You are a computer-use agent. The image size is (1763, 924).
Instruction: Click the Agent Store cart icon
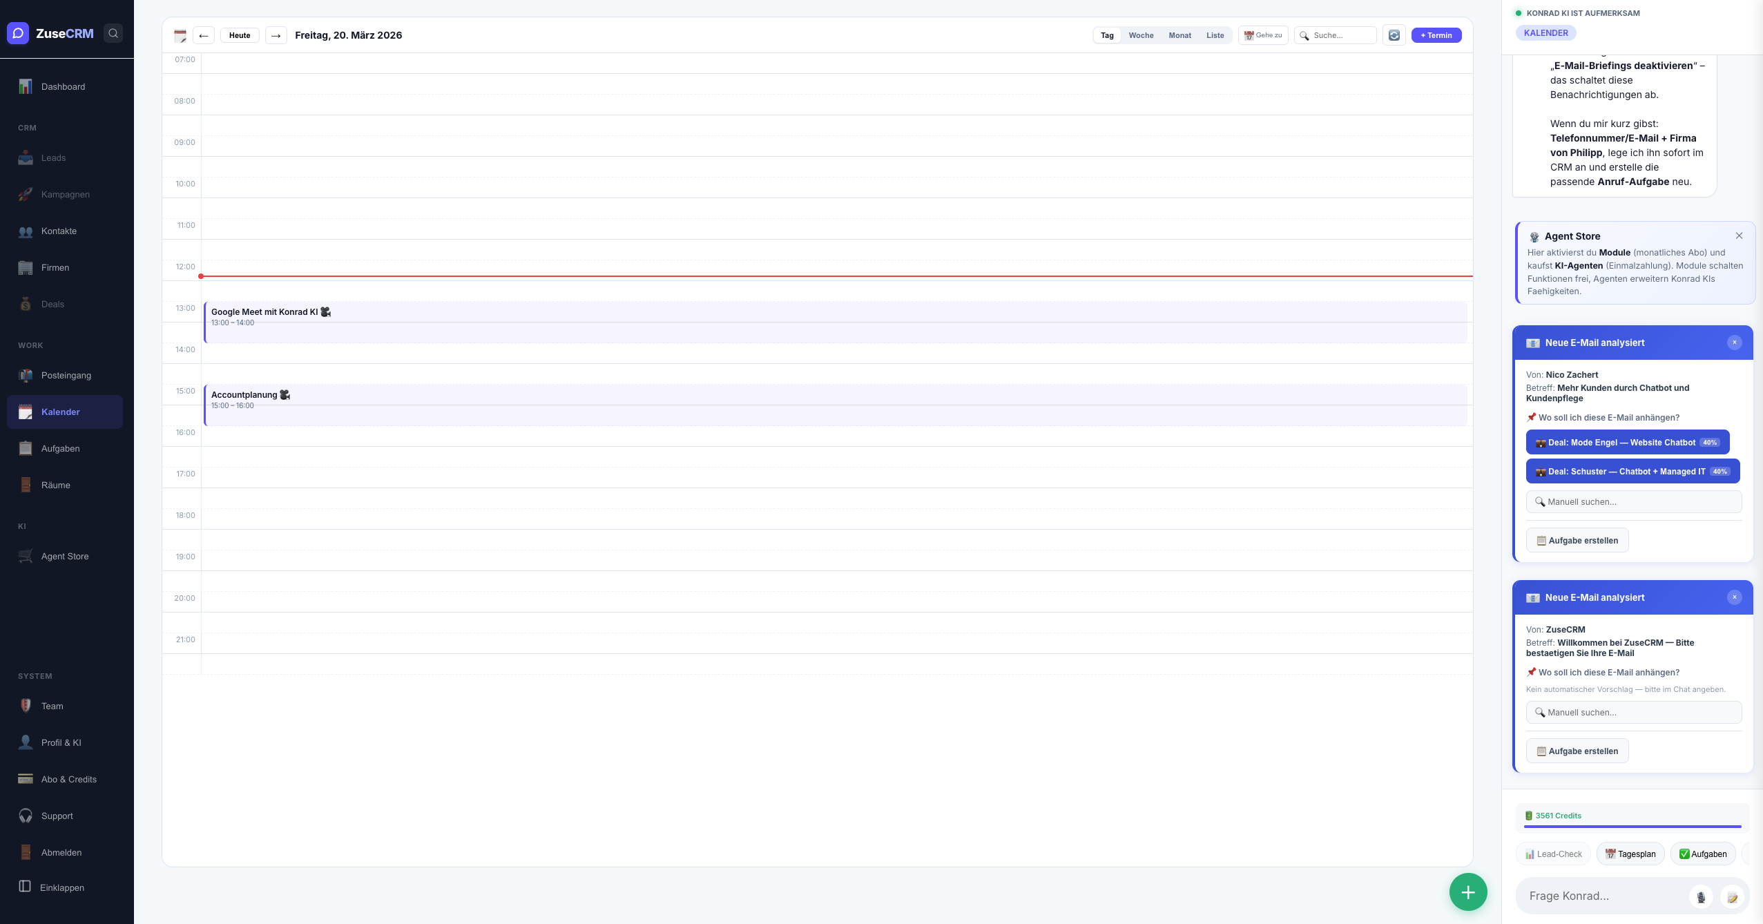pos(26,556)
